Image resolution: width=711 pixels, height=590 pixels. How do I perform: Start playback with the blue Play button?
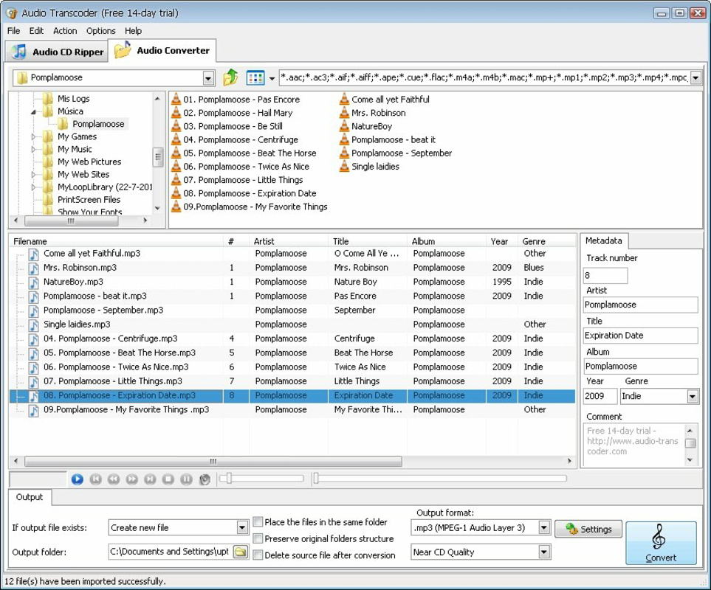click(x=77, y=479)
